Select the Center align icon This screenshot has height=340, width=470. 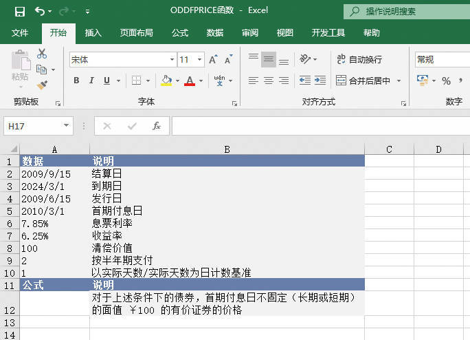[269, 81]
